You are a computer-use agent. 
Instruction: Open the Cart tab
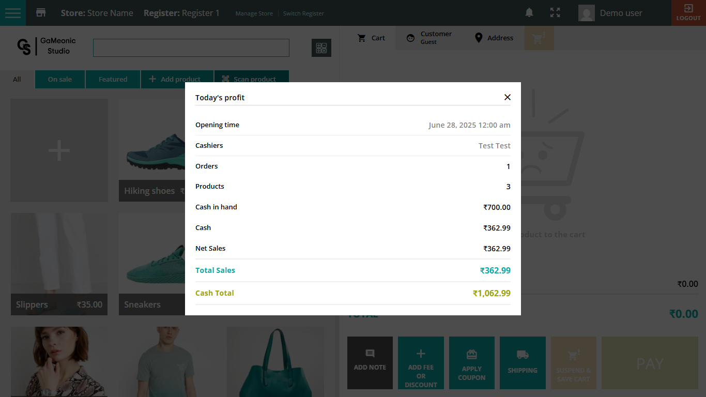(371, 38)
